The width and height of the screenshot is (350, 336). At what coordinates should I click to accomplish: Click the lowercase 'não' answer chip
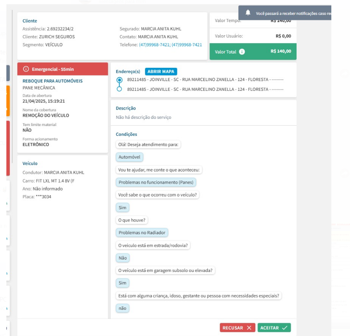(x=122, y=308)
